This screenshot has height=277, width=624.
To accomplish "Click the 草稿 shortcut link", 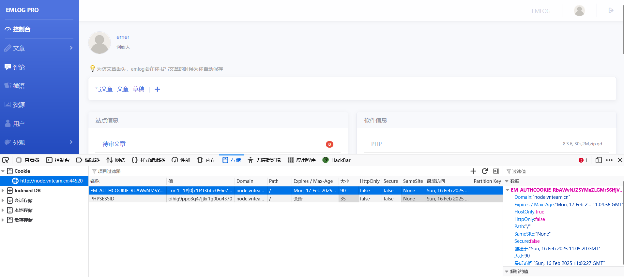I will click(x=139, y=89).
